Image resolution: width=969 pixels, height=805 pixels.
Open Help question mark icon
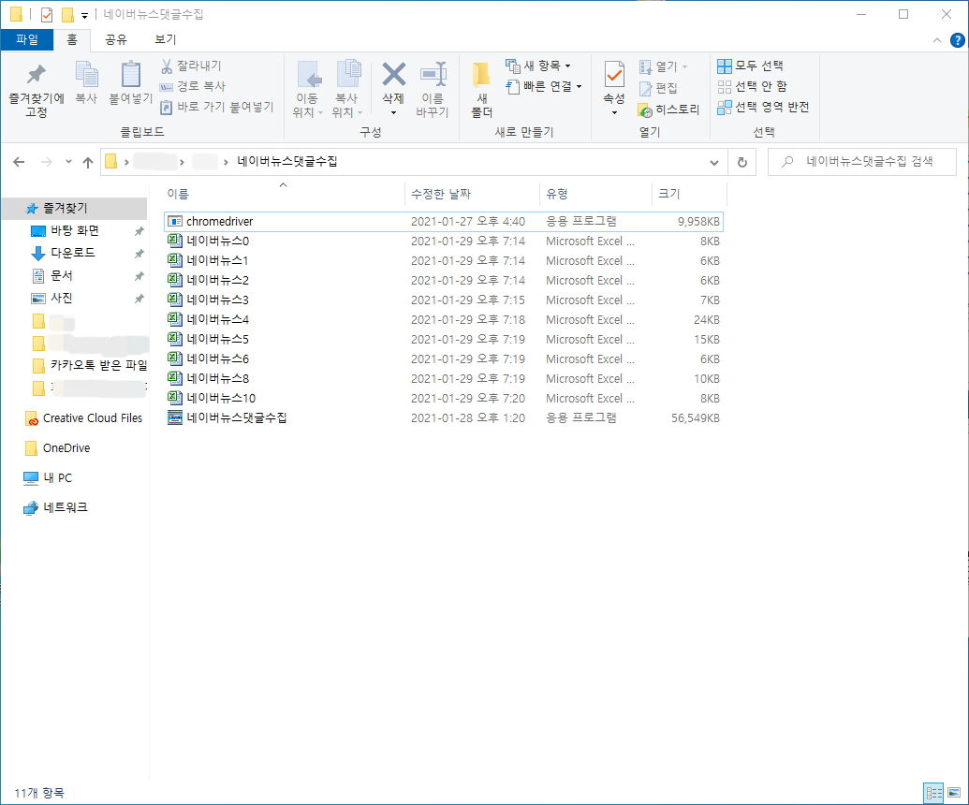pyautogui.click(x=957, y=40)
